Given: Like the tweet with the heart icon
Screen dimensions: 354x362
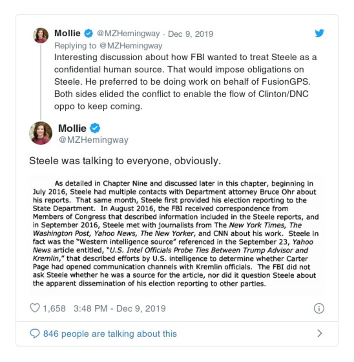Looking at the screenshot, I should coord(35,308).
